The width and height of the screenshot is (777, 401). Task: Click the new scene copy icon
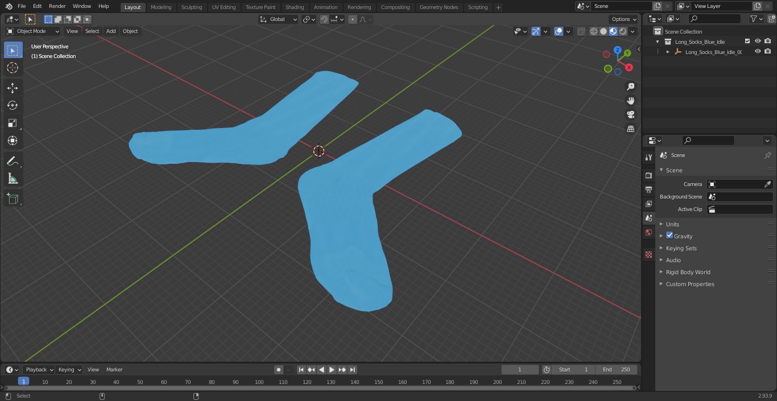657,6
